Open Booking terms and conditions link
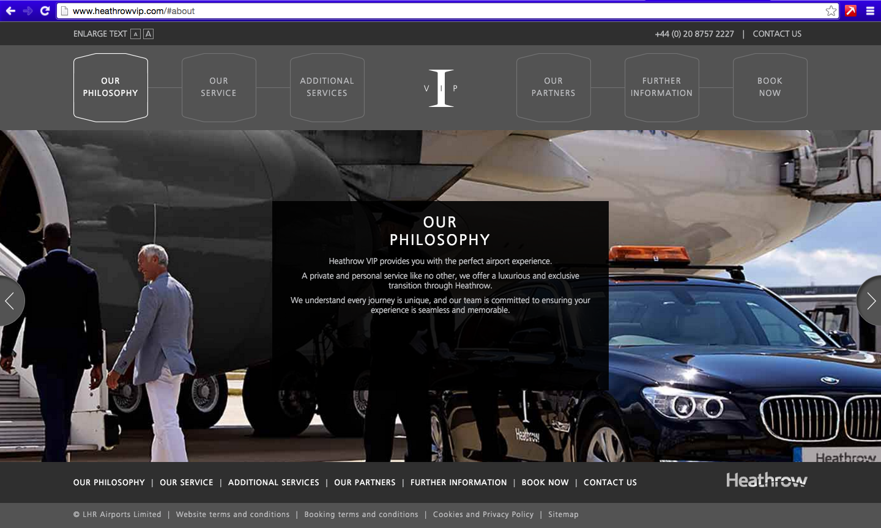 click(x=362, y=515)
